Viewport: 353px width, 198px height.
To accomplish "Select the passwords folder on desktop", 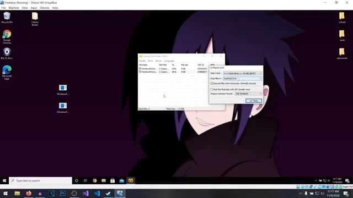I will click(x=342, y=54).
